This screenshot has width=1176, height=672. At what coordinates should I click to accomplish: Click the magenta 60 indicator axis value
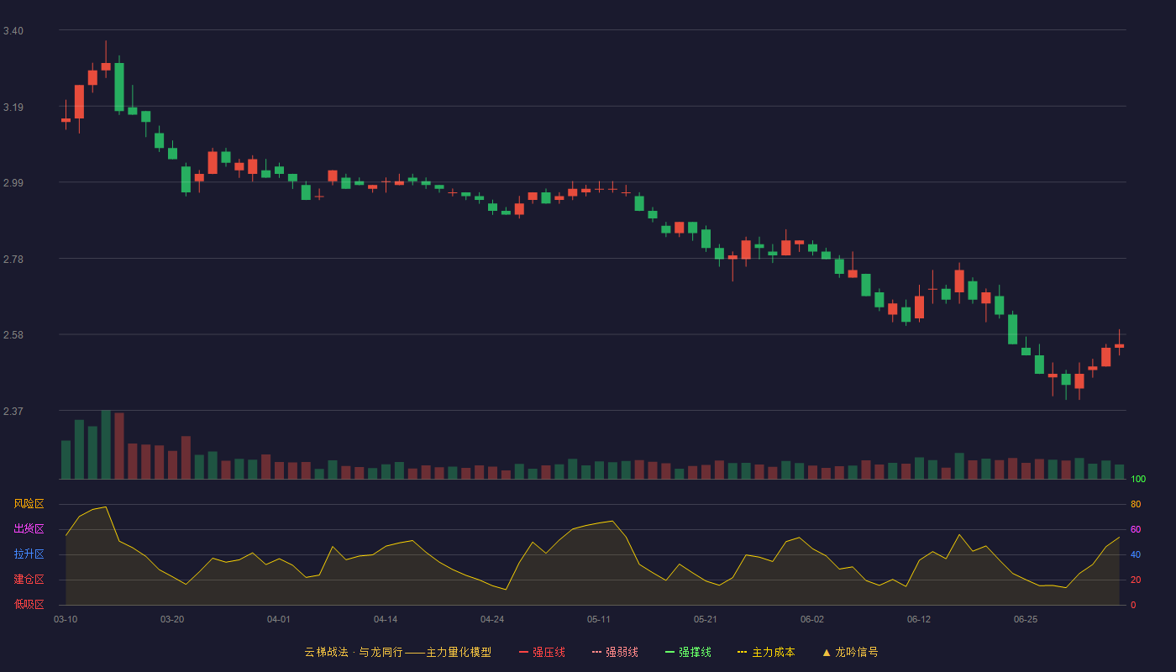[1136, 529]
